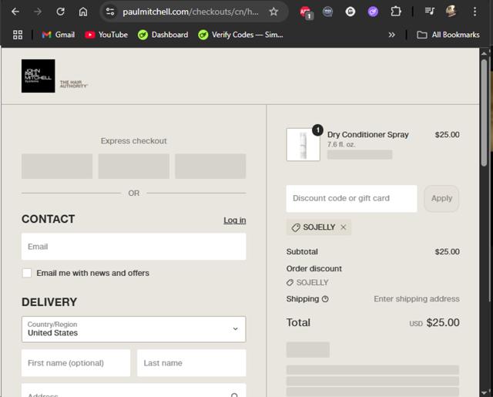Click the browser forward arrow

[x=38, y=12]
